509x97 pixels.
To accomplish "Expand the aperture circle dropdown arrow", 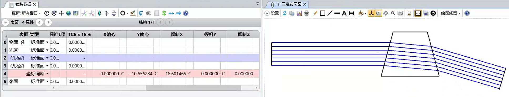I will coord(127,13).
